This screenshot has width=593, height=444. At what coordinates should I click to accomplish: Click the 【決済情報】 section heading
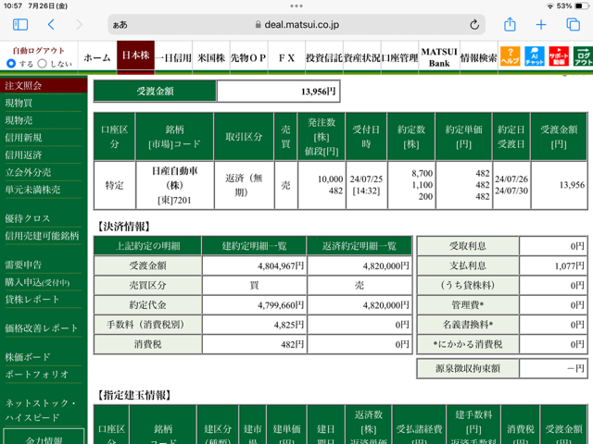[123, 227]
